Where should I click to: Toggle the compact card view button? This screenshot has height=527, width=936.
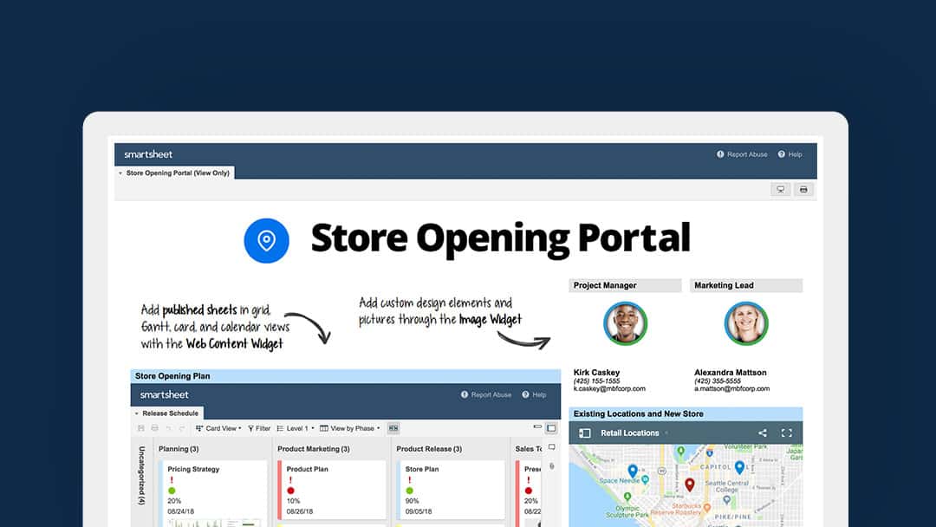pos(393,428)
